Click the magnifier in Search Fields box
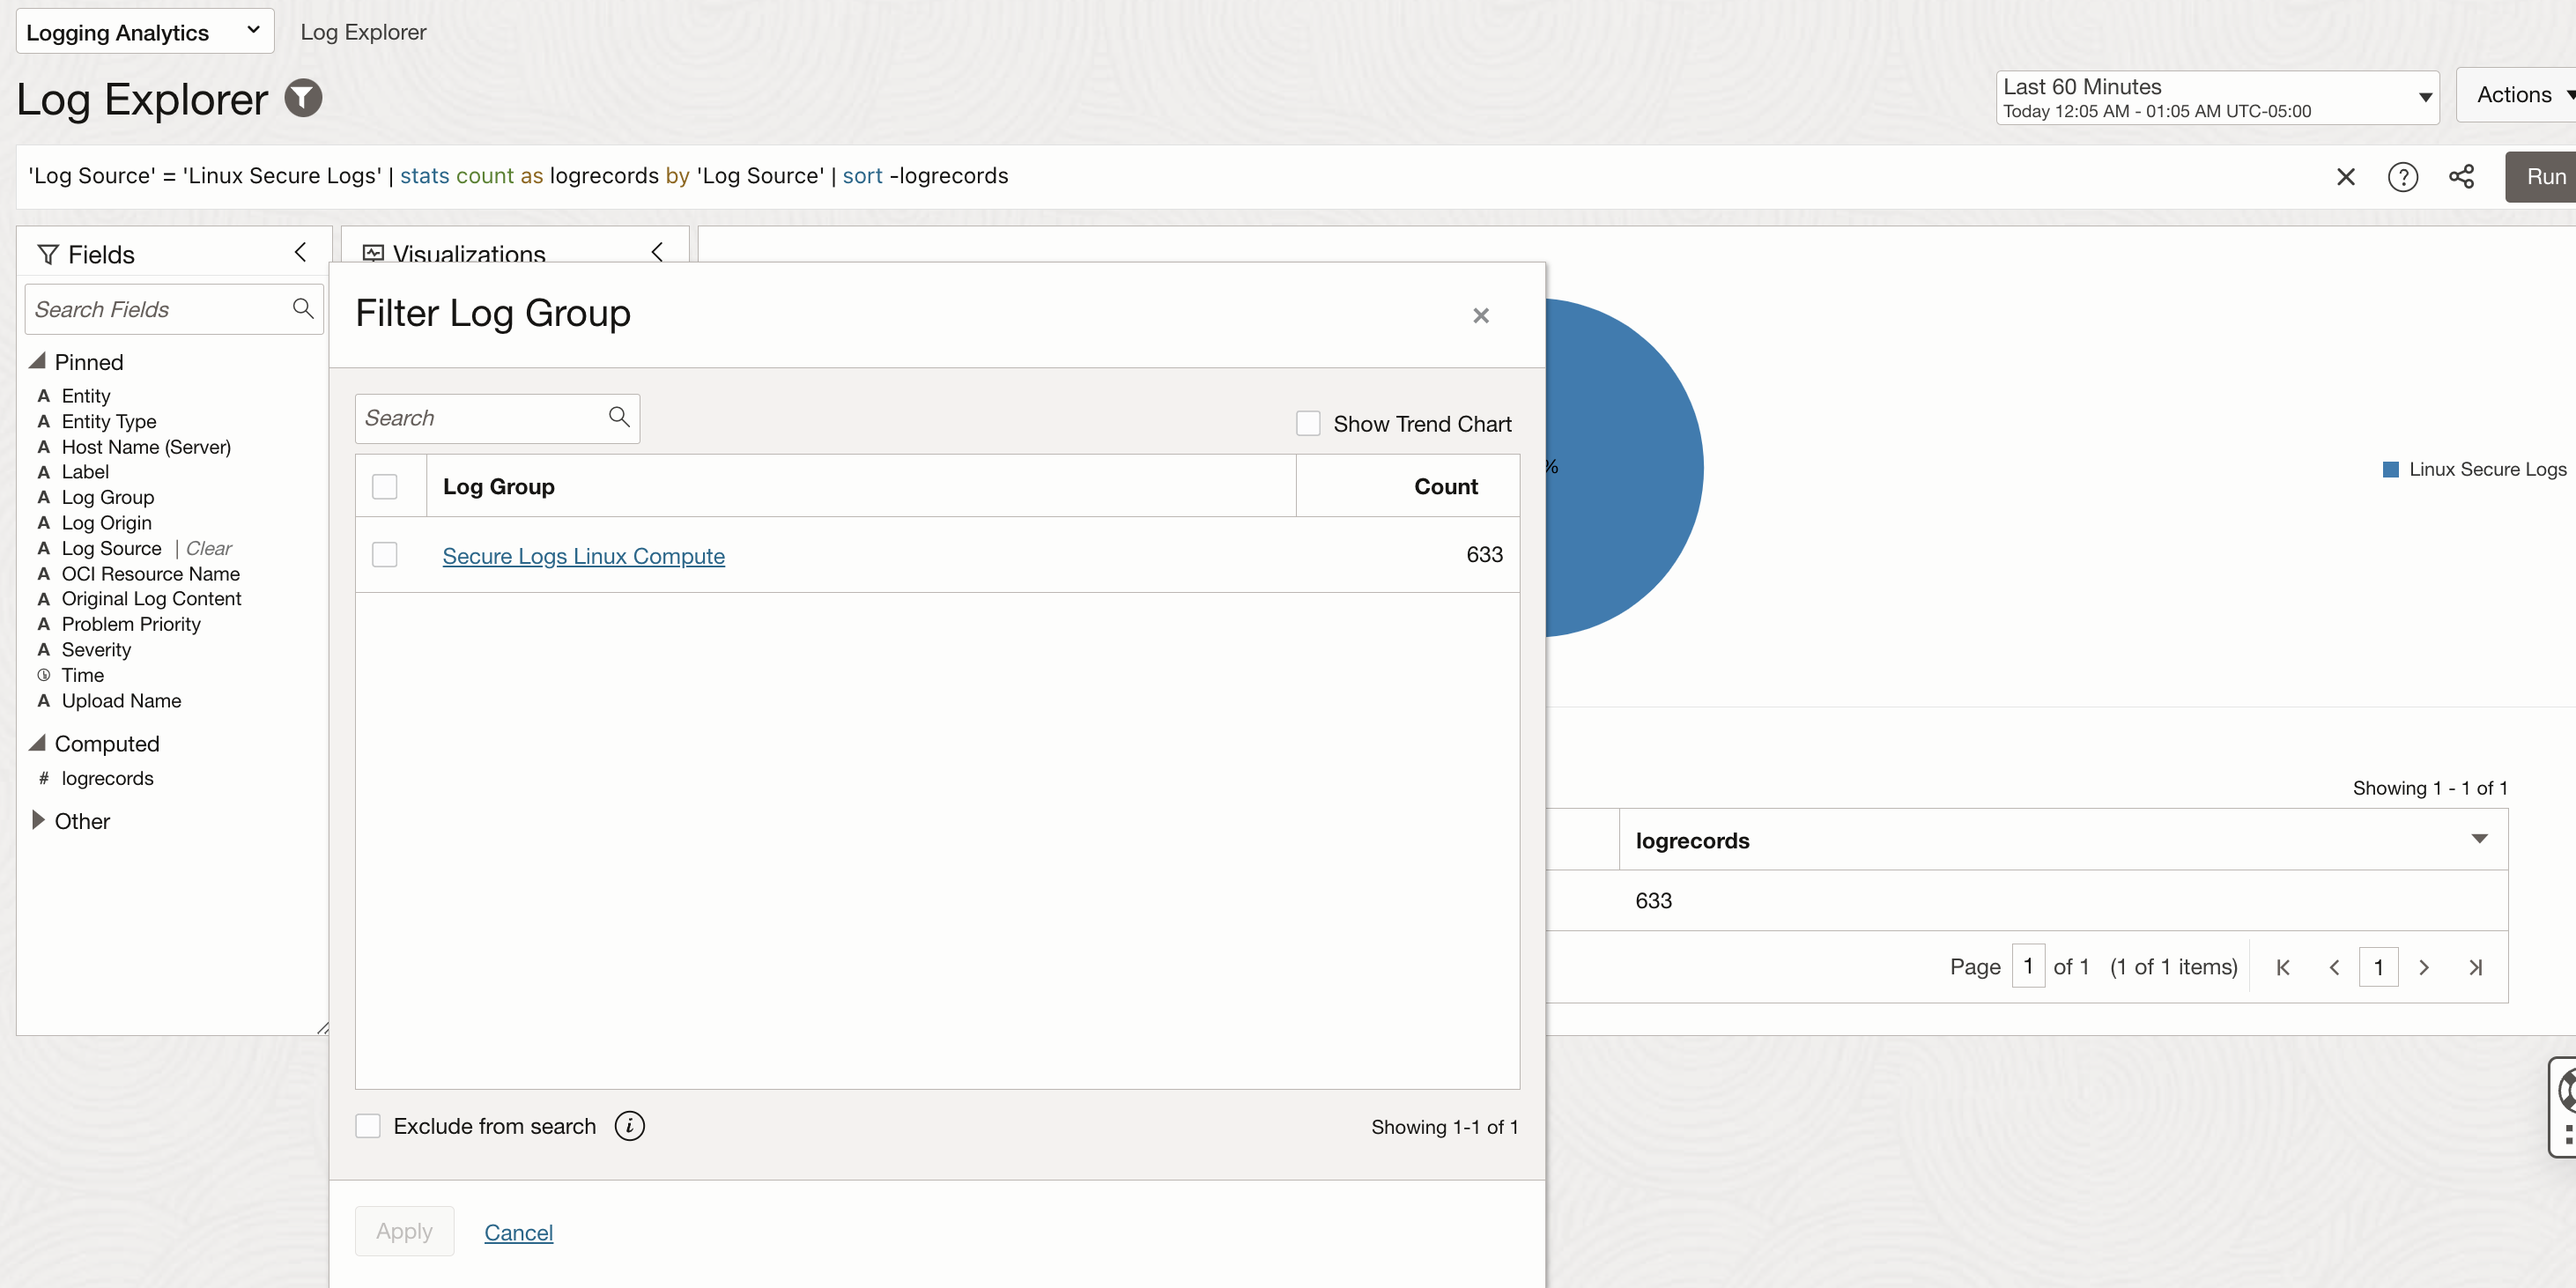2576x1288 pixels. (303, 308)
